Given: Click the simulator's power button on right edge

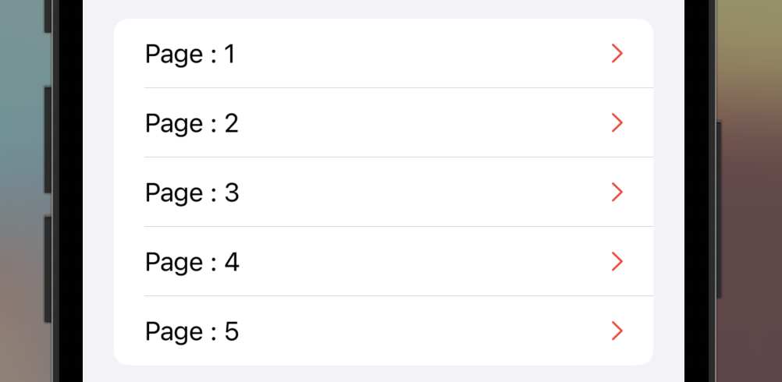Looking at the screenshot, I should 719,210.
